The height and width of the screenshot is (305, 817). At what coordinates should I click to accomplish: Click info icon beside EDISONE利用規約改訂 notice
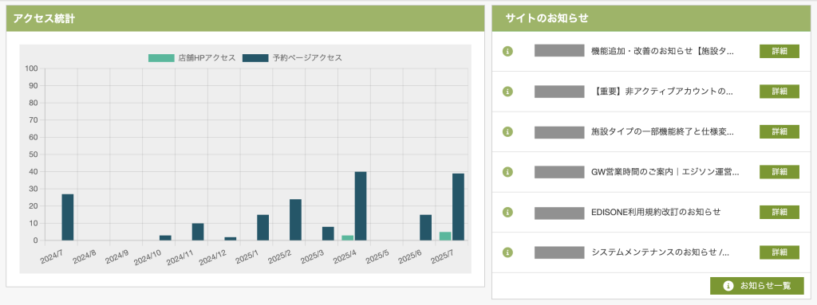(x=508, y=213)
